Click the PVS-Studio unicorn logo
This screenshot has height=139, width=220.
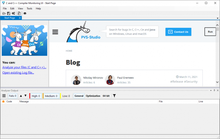pyautogui.click(x=83, y=32)
